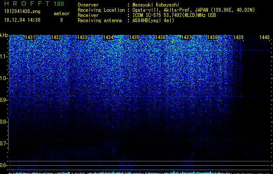Click time marker 1438
The image size is (273, 174).
[212, 37]
